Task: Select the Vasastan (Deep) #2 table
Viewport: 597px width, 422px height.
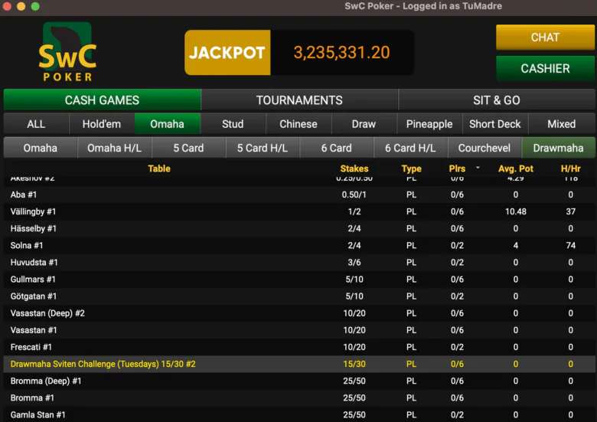Action: [x=299, y=313]
